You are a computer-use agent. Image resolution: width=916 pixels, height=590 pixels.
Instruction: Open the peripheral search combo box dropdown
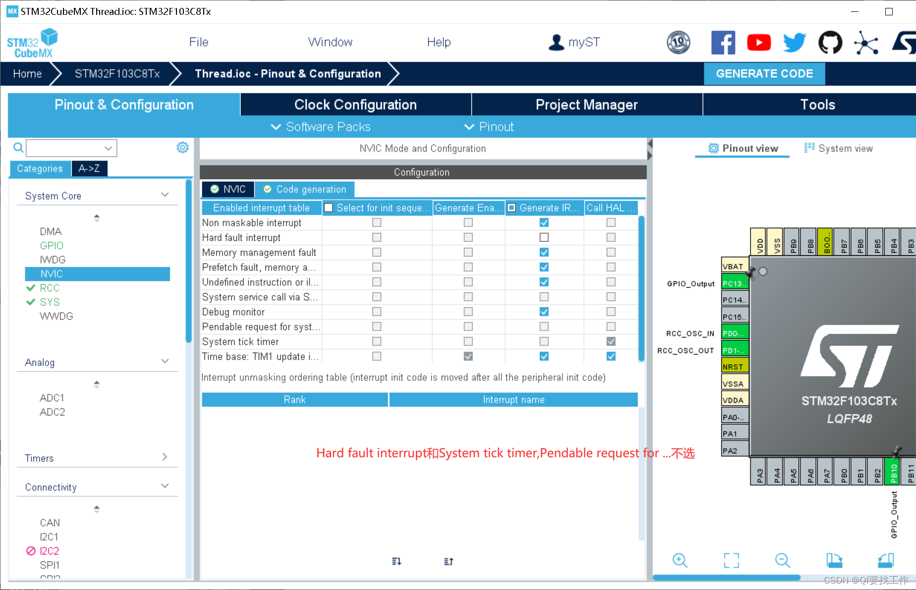click(x=108, y=148)
